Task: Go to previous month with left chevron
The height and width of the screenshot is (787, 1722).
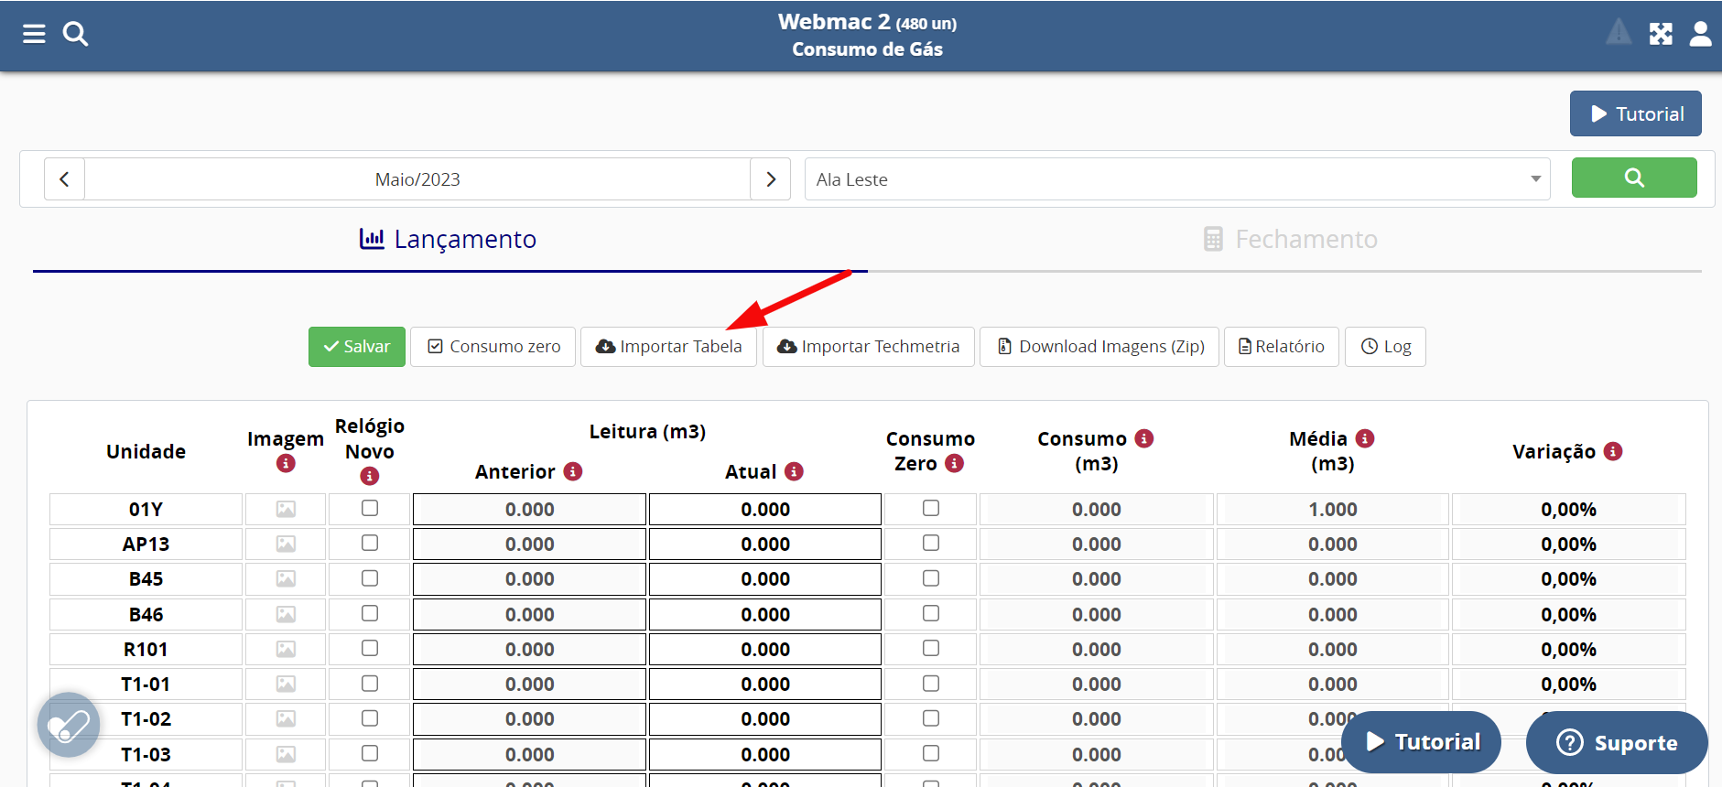Action: coord(64,179)
